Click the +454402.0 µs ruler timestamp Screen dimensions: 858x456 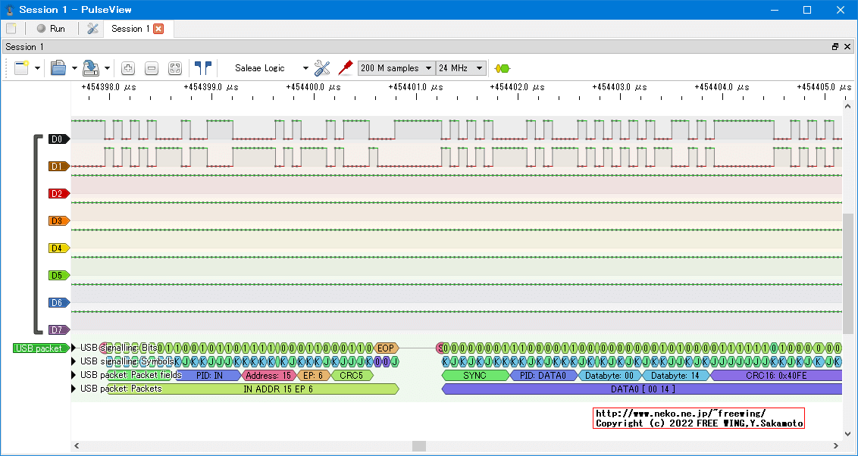pos(518,87)
